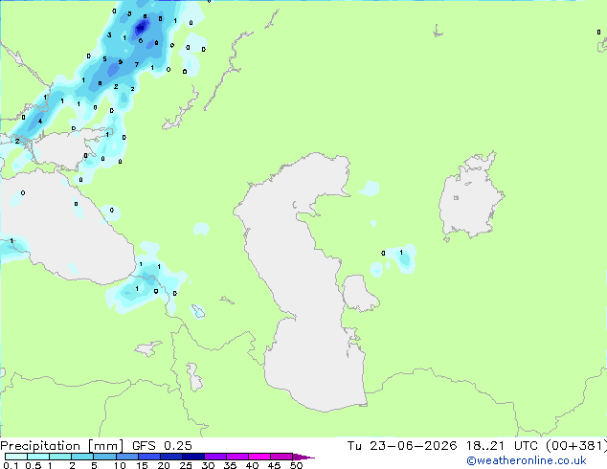Select the 10–15 mm legend color swatch
The height and width of the screenshot is (469, 607).
tap(126, 457)
